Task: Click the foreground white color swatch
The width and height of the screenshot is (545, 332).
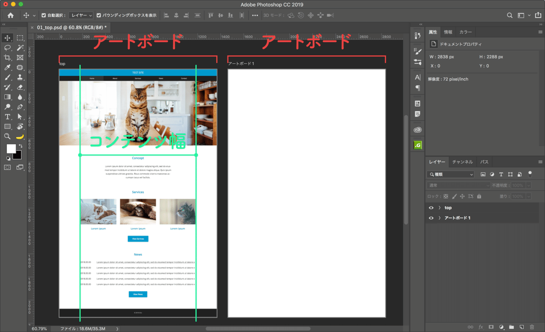Action: click(11, 149)
